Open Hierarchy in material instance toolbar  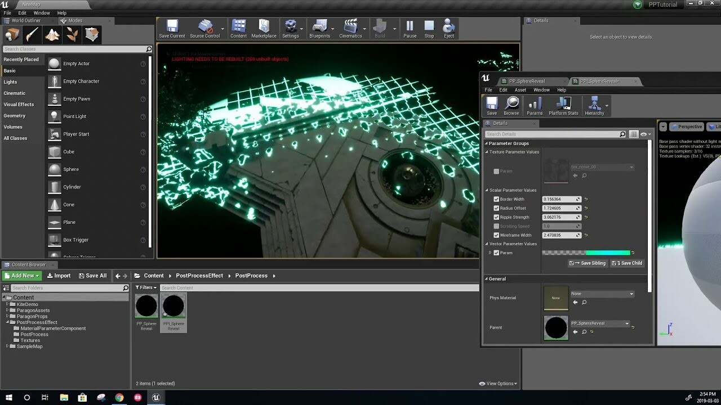click(594, 106)
